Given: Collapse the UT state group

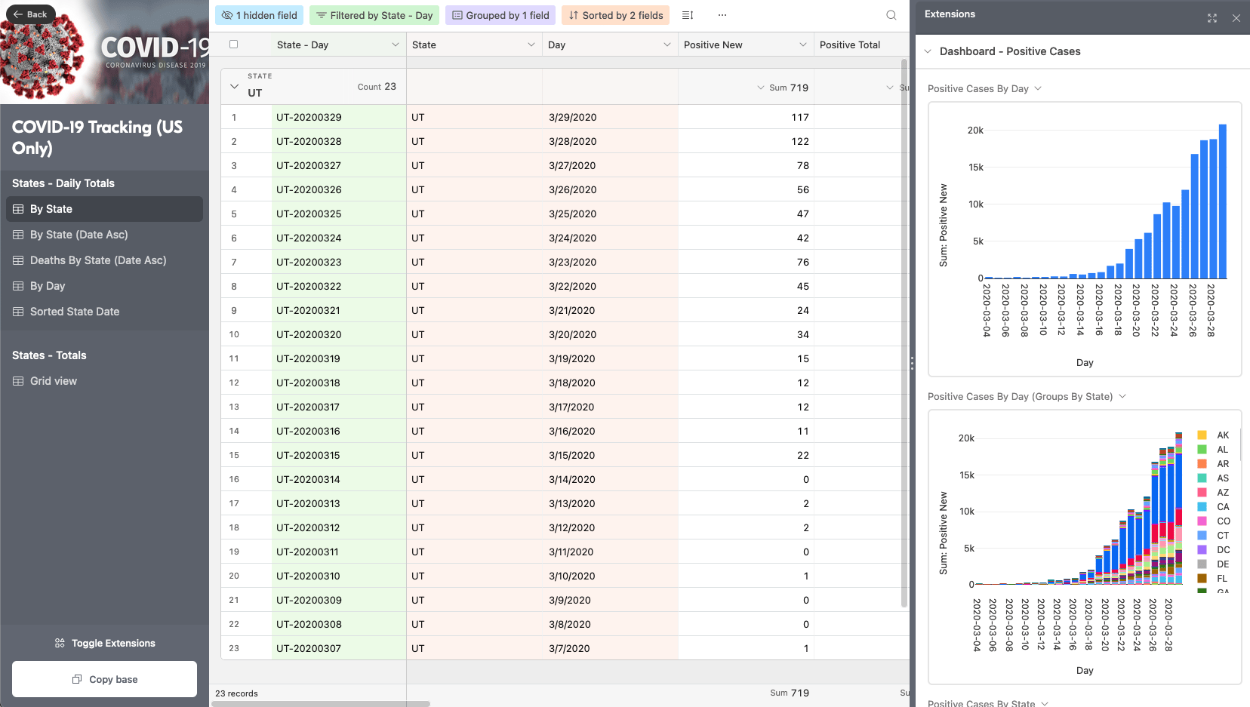Looking at the screenshot, I should [234, 87].
